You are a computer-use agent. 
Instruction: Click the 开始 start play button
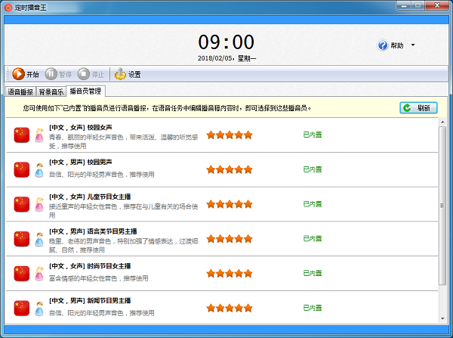click(x=26, y=74)
